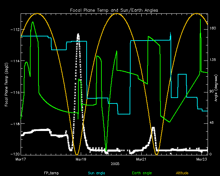Screen dimensions: 220x176
Task: Click the Mar23 date tick label
Action: tap(201, 159)
